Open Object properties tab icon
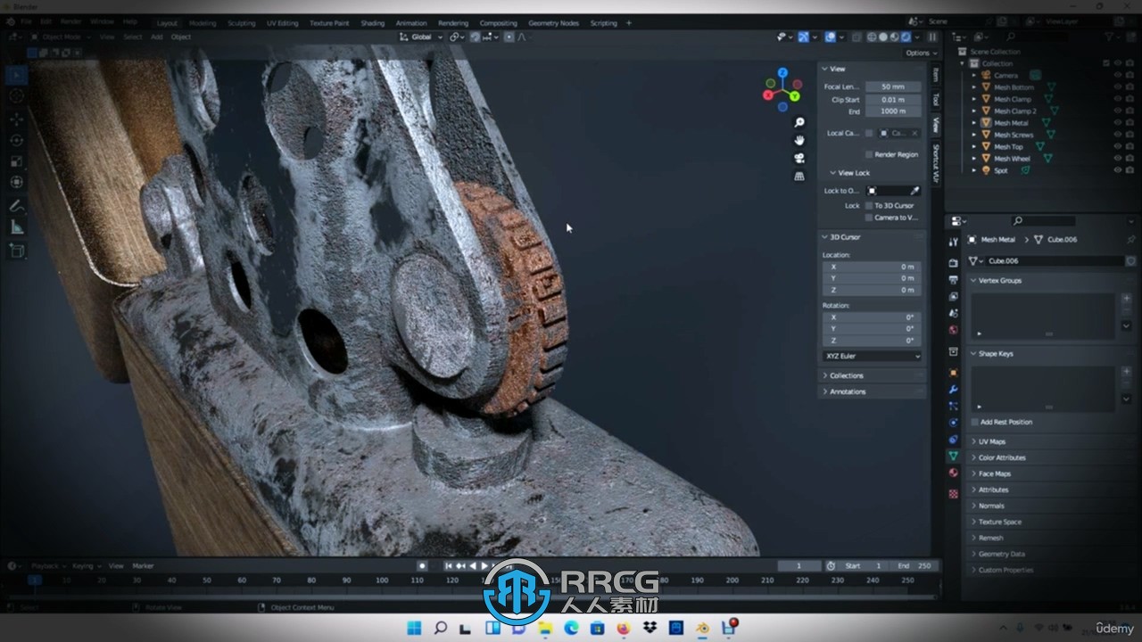 point(953,373)
